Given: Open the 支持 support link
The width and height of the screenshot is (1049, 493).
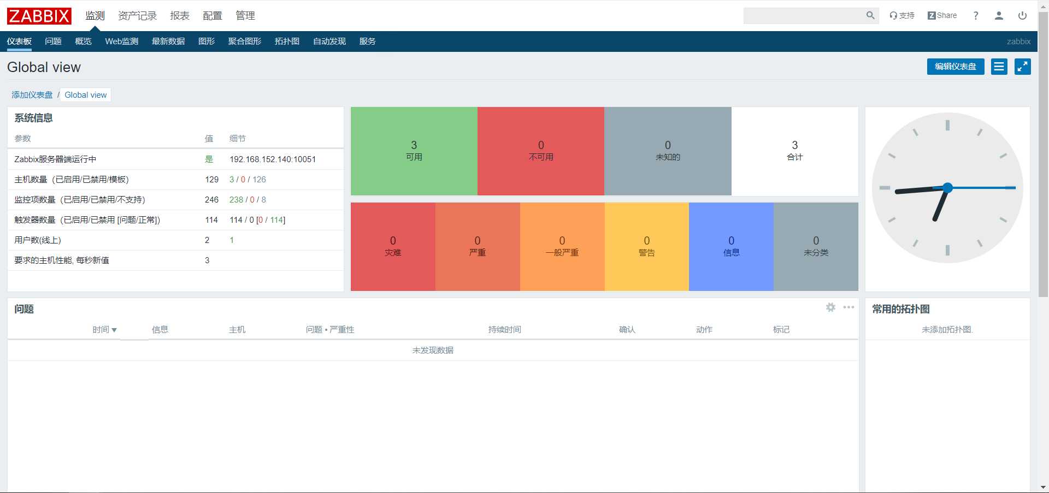Looking at the screenshot, I should click(x=902, y=16).
